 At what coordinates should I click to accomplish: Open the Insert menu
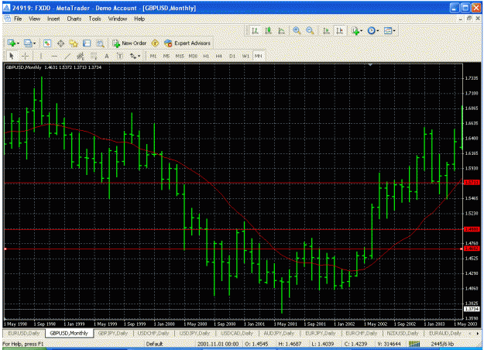pos(53,19)
